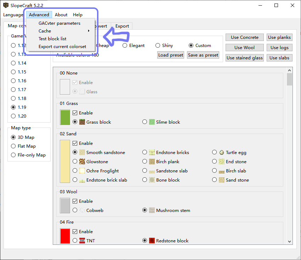
Task: Click the Turtle egg icon
Action: tap(222, 152)
